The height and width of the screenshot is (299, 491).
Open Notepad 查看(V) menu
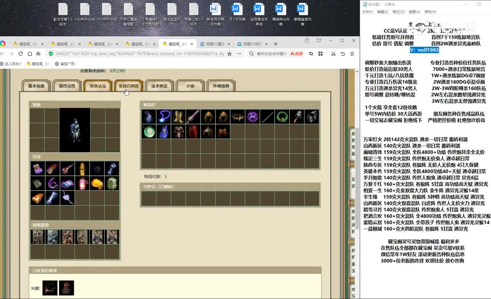coord(414,12)
